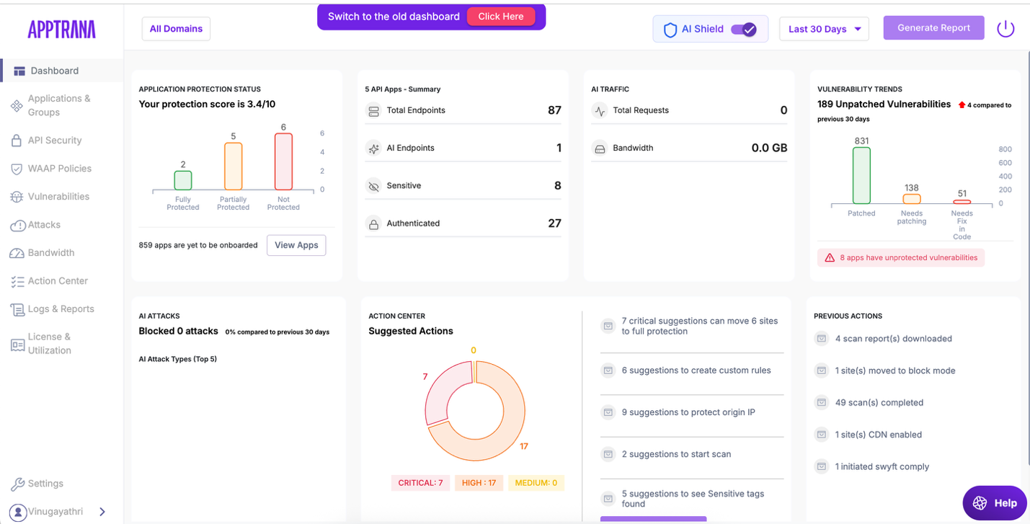Expand the Vinugayathri user menu chevron
The height and width of the screenshot is (524, 1030).
click(x=102, y=512)
